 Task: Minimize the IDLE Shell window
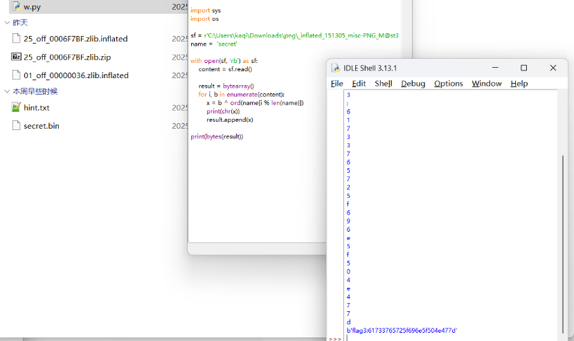tap(495, 68)
